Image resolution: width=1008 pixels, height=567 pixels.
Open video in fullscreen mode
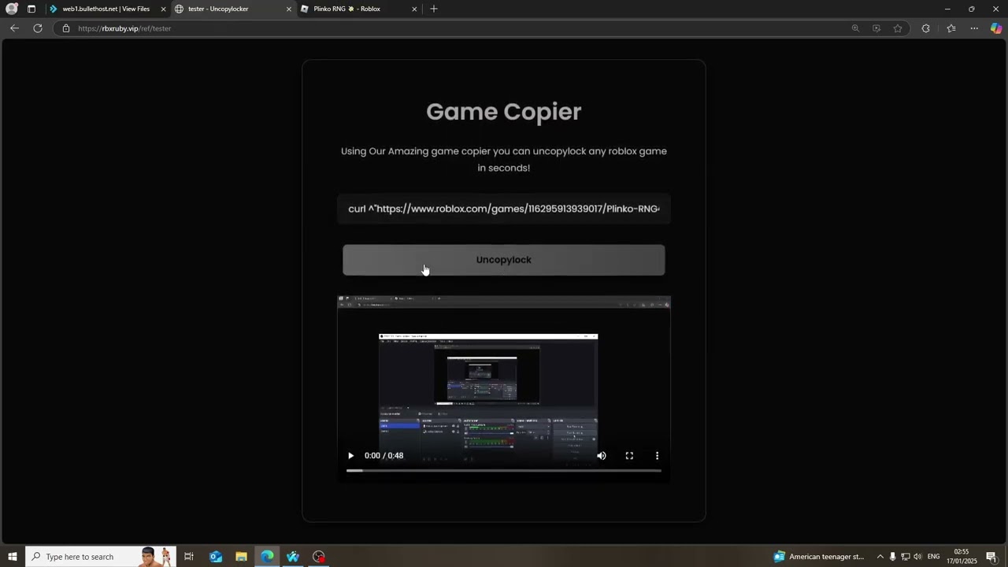coord(629,456)
